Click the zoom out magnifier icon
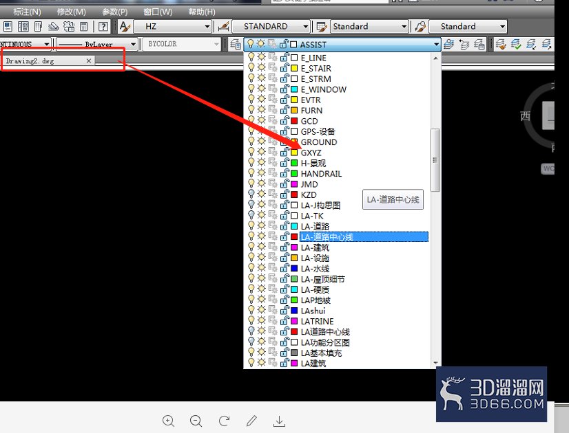This screenshot has height=433, width=569. point(196,421)
